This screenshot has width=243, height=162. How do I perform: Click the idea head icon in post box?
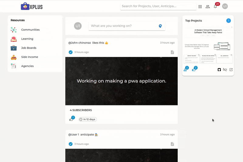[x=160, y=26]
